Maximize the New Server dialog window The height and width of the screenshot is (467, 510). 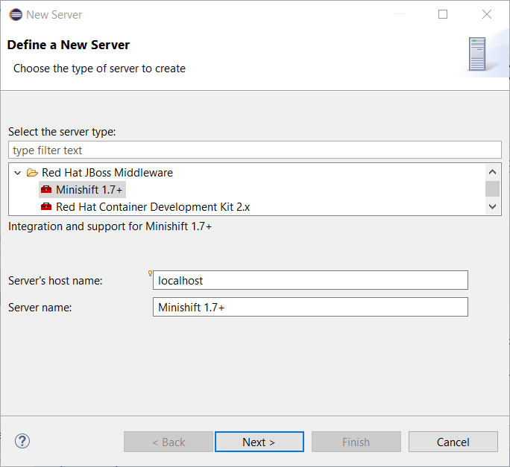(x=443, y=14)
